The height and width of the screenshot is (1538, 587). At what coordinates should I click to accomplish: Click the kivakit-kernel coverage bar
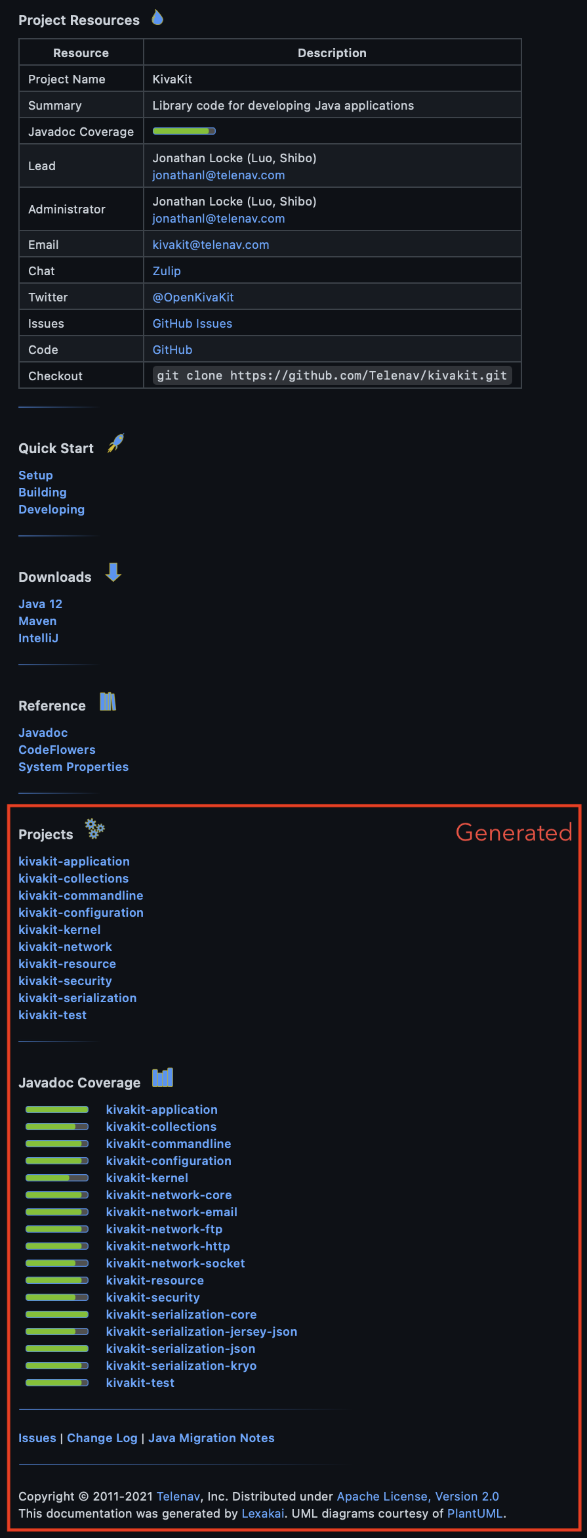pos(57,1177)
